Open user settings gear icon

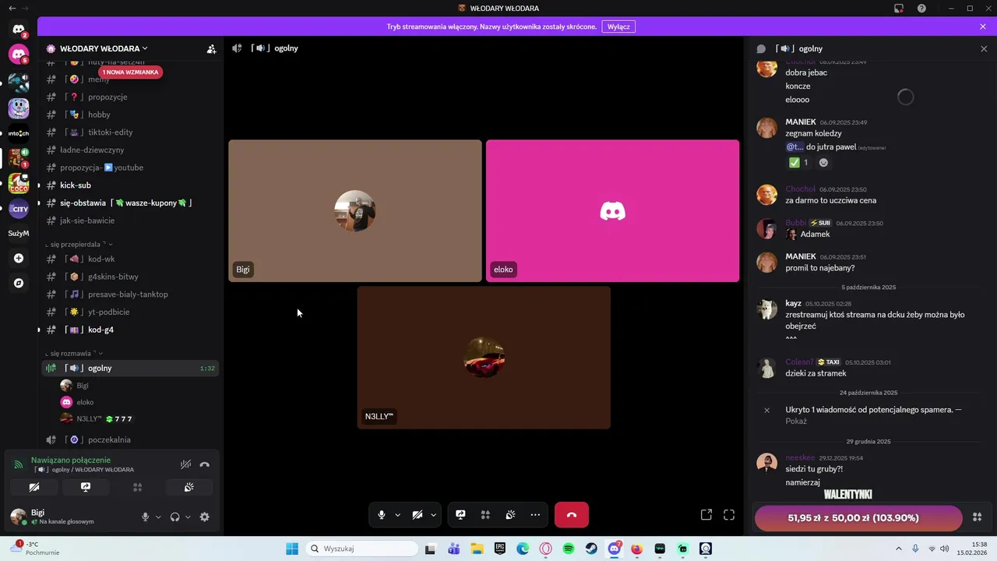204,517
